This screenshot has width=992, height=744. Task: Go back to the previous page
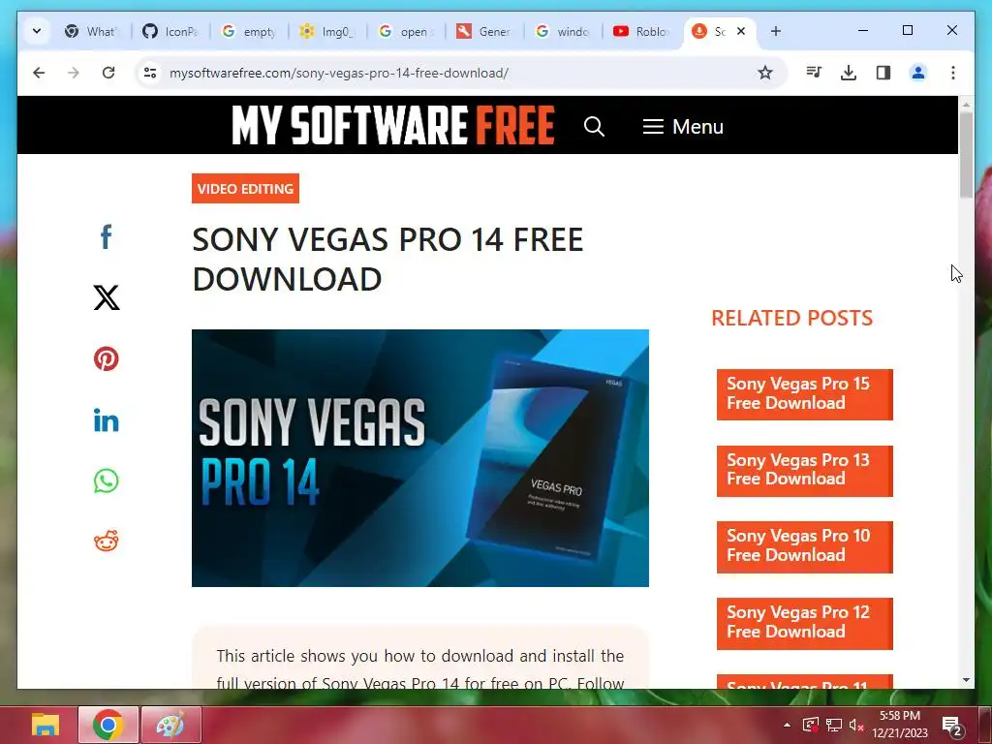coord(39,73)
